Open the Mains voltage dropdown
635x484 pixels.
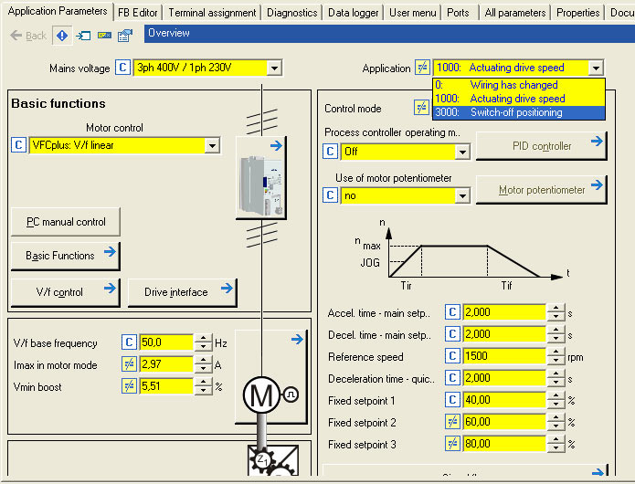tap(274, 68)
